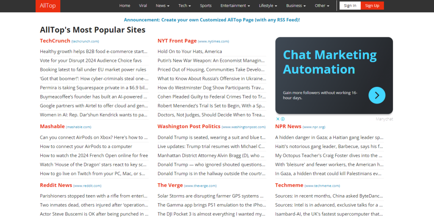Visit the mashable.com link
This screenshot has width=434, height=218.
[78, 127]
